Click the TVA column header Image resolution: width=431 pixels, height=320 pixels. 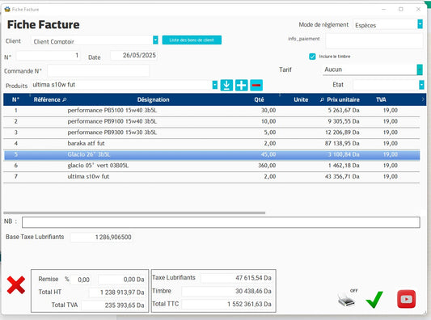[x=381, y=99]
